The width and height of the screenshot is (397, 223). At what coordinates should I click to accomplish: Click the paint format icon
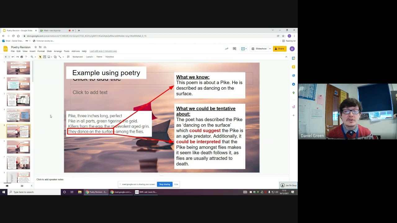click(26, 57)
